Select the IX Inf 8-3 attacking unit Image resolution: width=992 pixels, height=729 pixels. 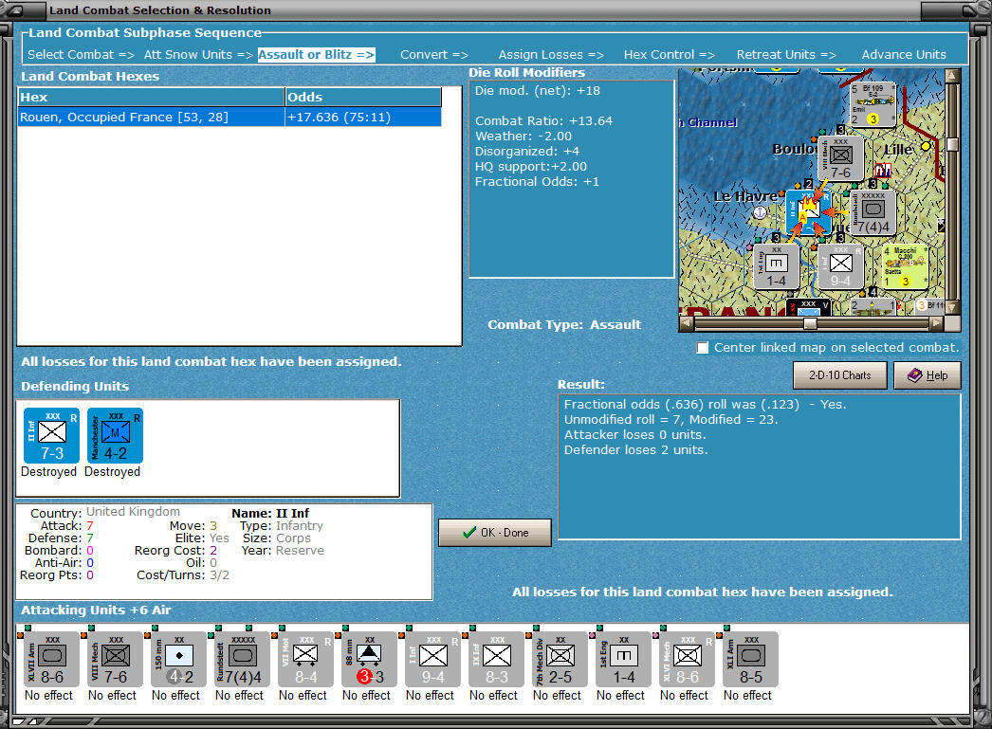[497, 660]
